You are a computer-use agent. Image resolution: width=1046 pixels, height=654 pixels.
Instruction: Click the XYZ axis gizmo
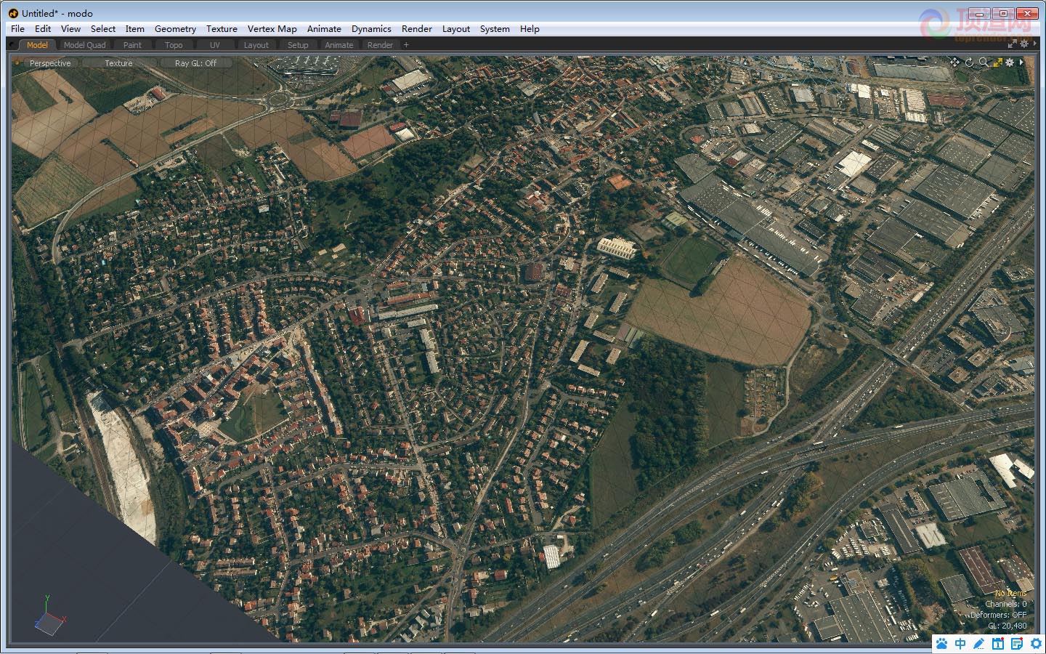pos(49,616)
